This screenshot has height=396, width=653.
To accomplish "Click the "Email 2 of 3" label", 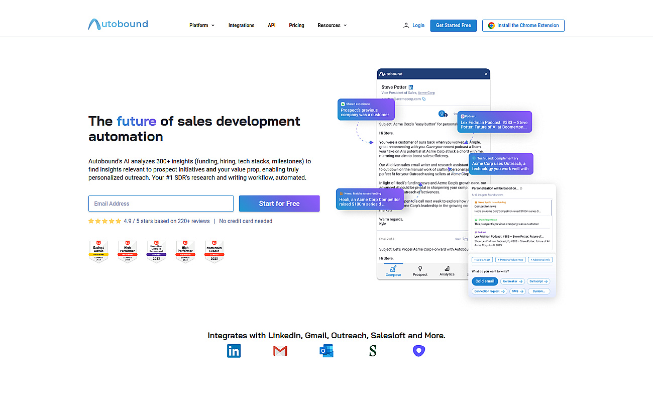I will (387, 239).
